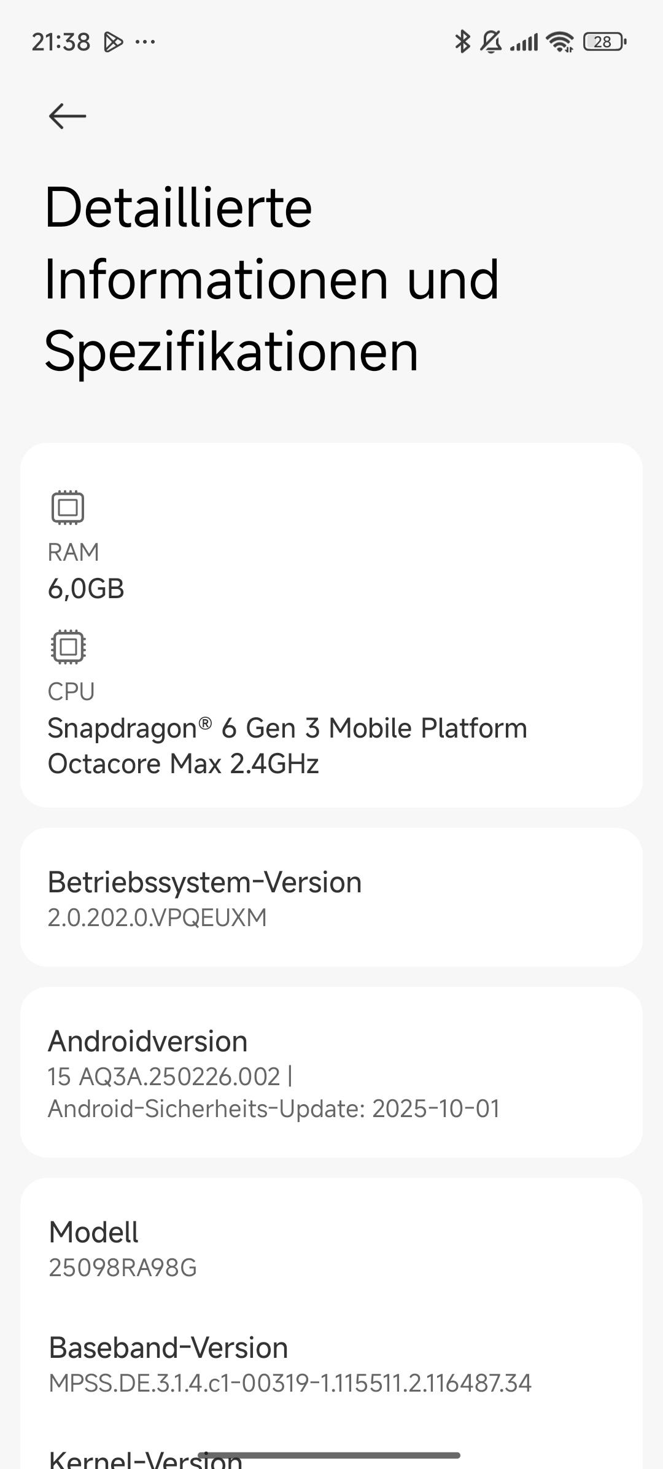The height and width of the screenshot is (1469, 663).
Task: Tap the bottom navigation gesture bar
Action: pyautogui.click(x=329, y=1455)
